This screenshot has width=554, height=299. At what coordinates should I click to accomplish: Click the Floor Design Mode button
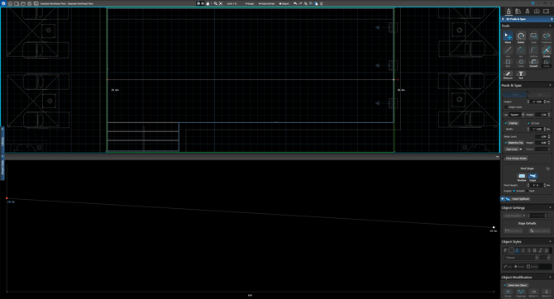516,158
